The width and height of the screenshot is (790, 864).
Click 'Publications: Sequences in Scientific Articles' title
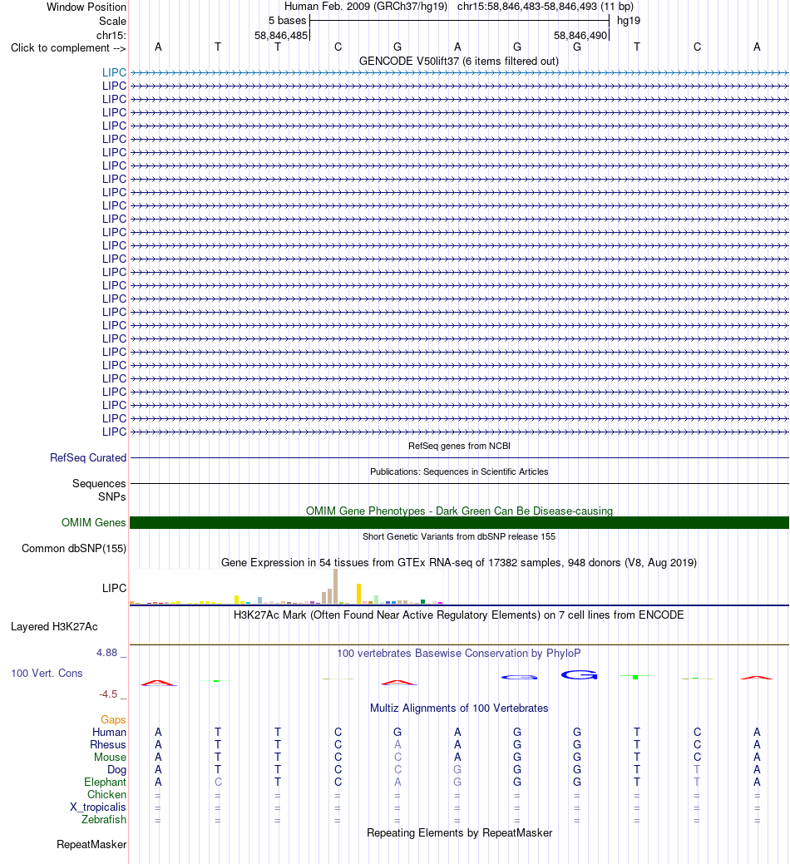click(459, 471)
